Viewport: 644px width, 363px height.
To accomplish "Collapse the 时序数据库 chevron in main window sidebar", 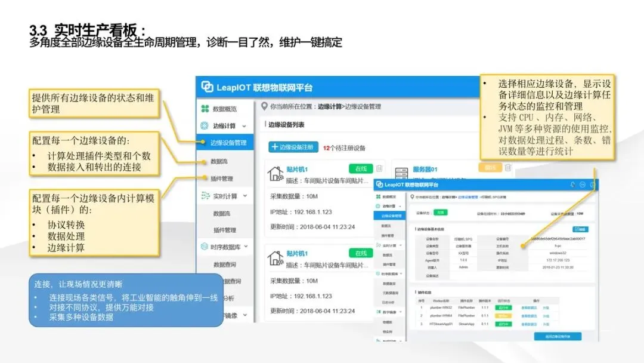I will coord(246,246).
